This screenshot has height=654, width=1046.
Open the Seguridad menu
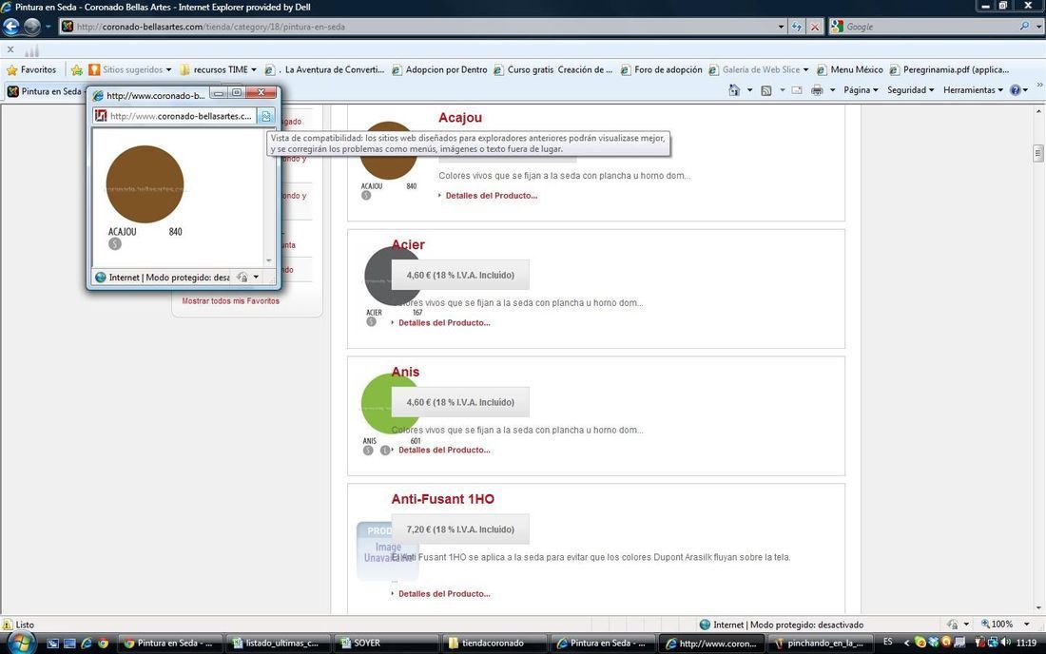[x=910, y=90]
